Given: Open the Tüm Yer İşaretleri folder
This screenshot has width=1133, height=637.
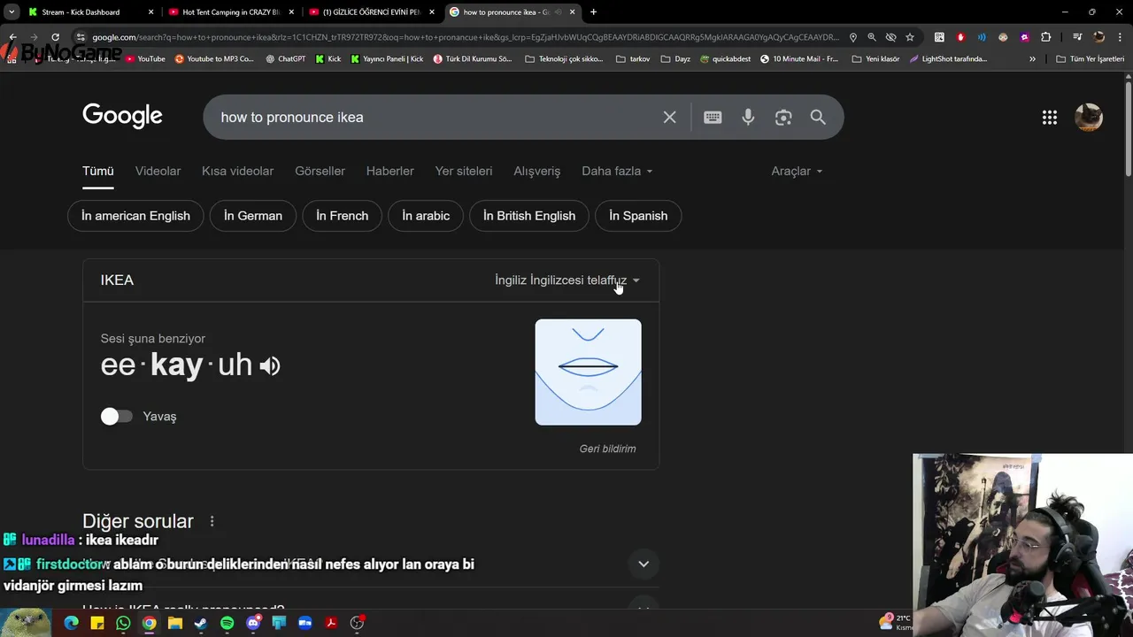Looking at the screenshot, I should tap(1091, 58).
